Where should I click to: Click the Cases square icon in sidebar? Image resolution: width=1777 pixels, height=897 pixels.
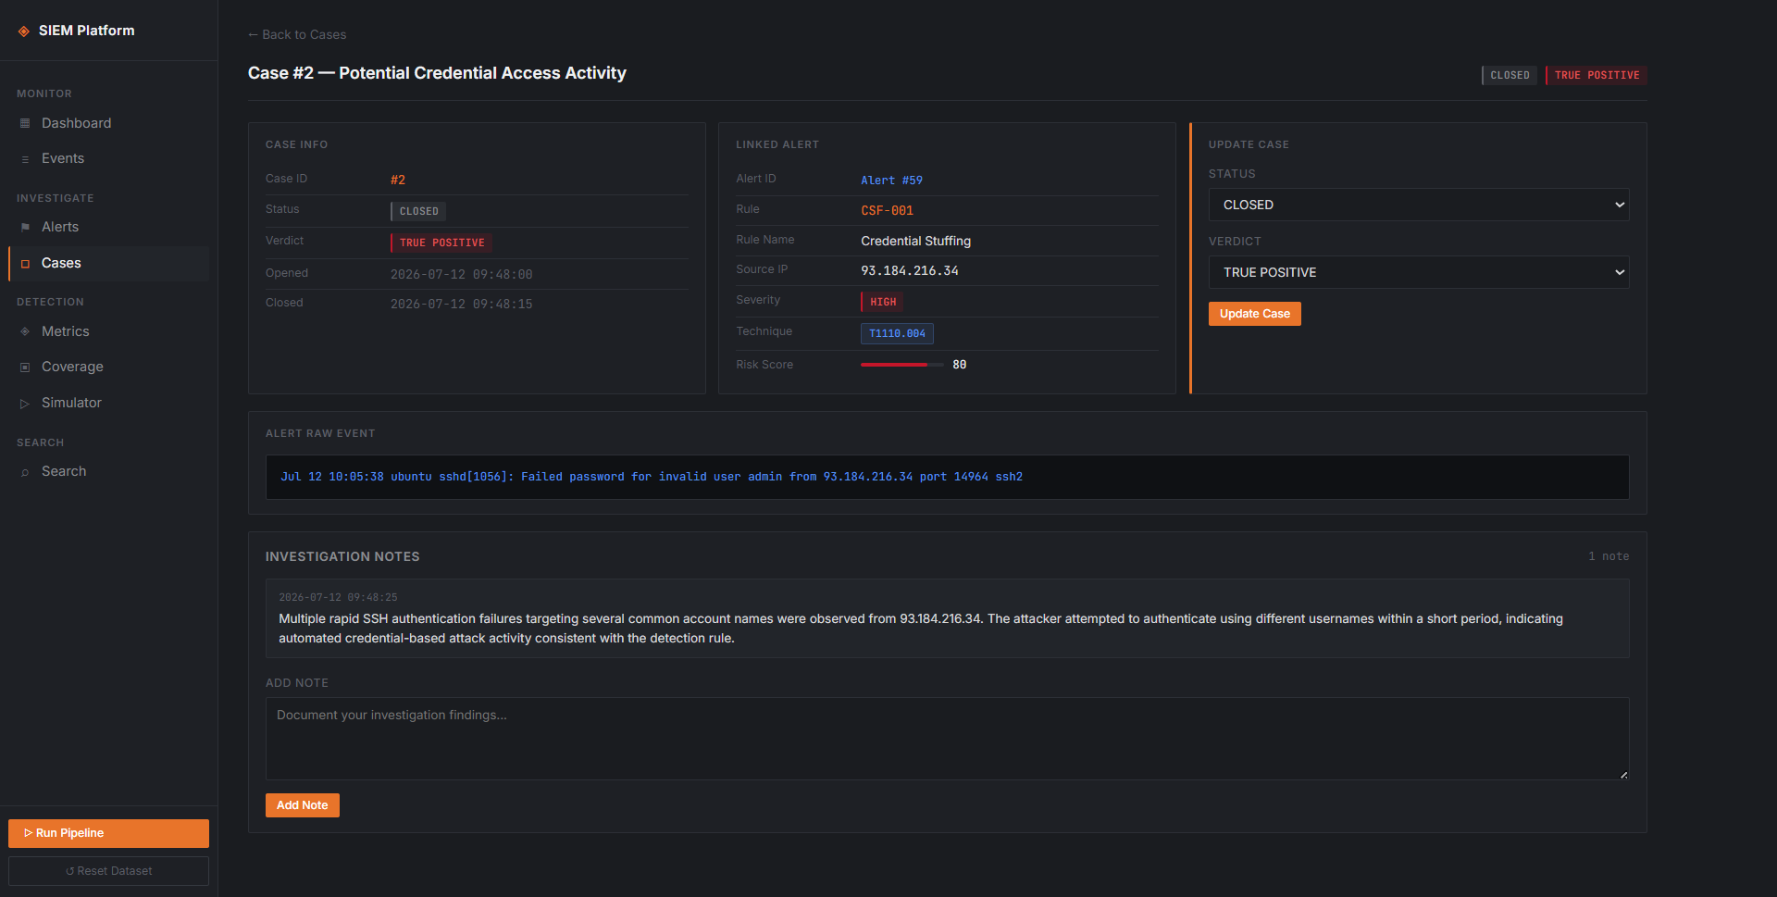[x=25, y=264]
